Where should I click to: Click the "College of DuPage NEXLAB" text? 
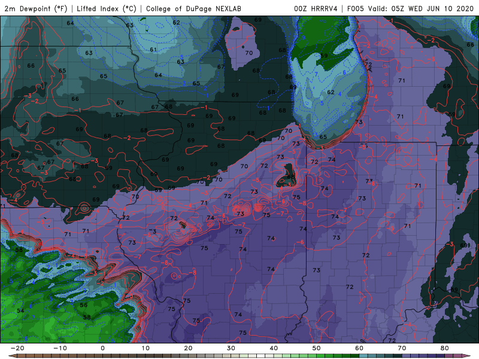coord(193,8)
